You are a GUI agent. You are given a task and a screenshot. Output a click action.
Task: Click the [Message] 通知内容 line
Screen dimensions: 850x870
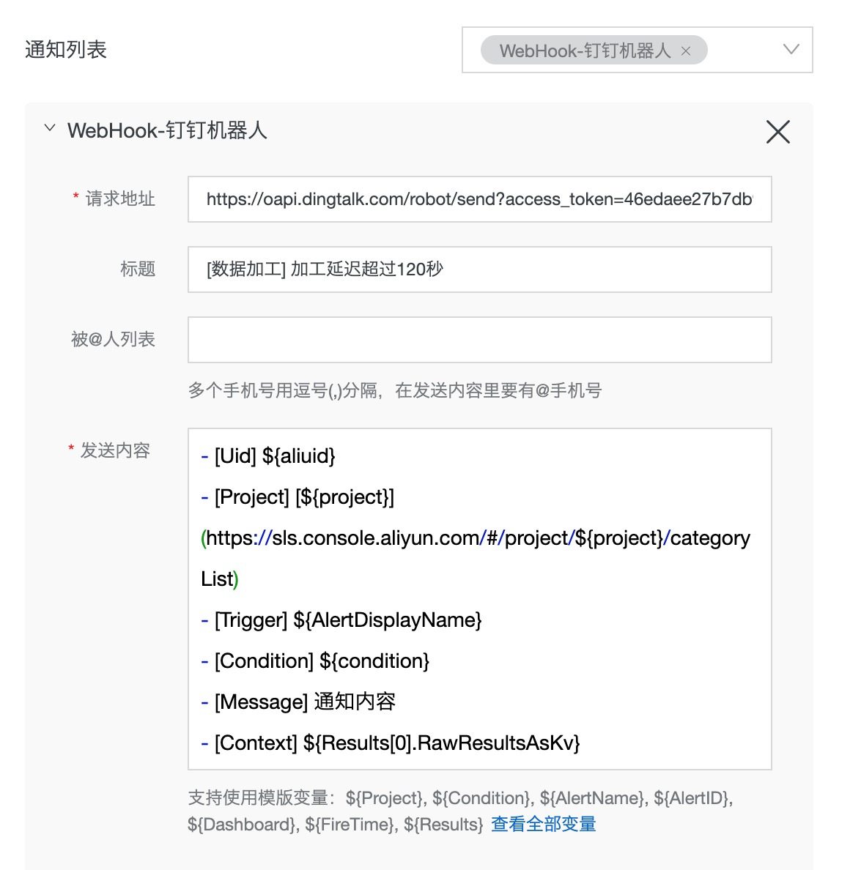[298, 702]
